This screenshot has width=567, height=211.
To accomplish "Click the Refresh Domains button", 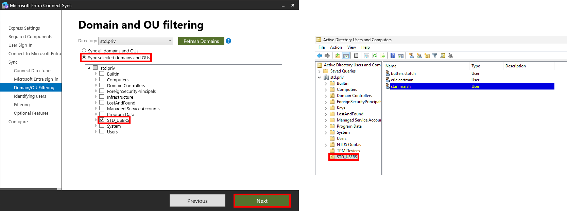I will tap(201, 41).
